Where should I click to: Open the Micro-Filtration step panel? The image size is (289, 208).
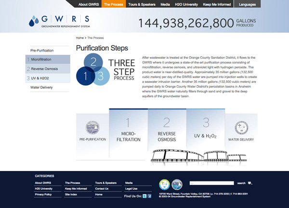(129, 133)
